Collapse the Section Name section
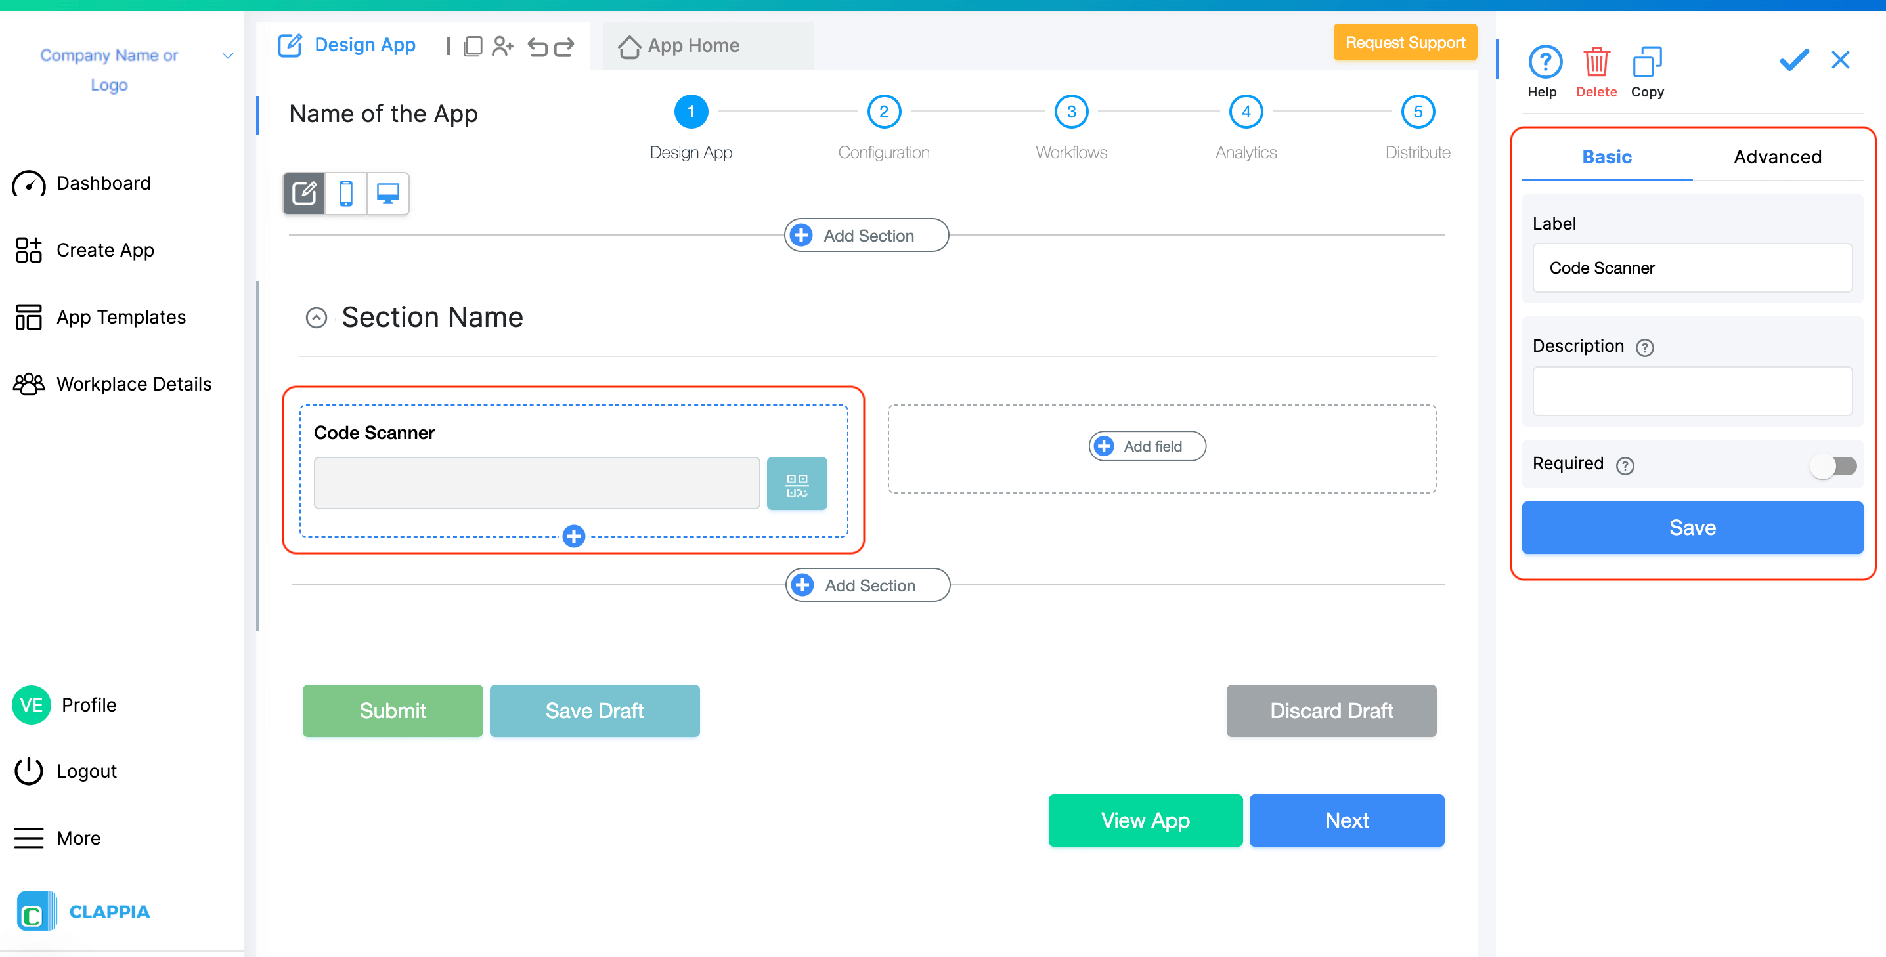Image resolution: width=1886 pixels, height=957 pixels. pyautogui.click(x=317, y=318)
